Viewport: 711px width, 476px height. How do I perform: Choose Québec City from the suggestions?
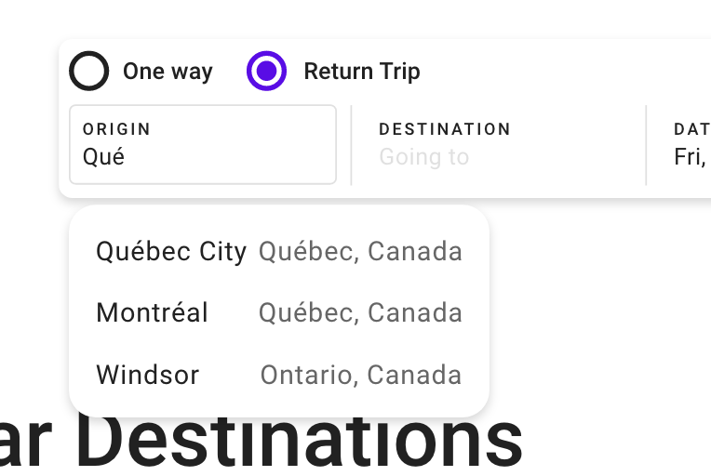171,251
